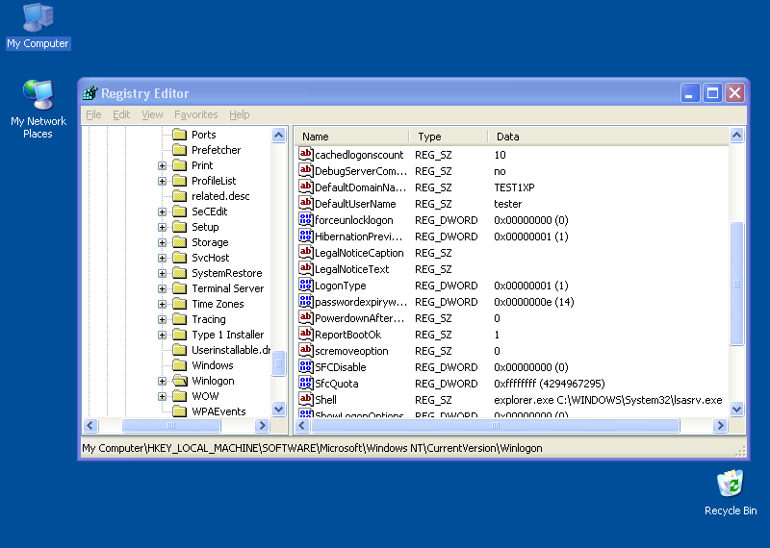Expand the Winlogon key
This screenshot has height=548, width=770.
[162, 381]
